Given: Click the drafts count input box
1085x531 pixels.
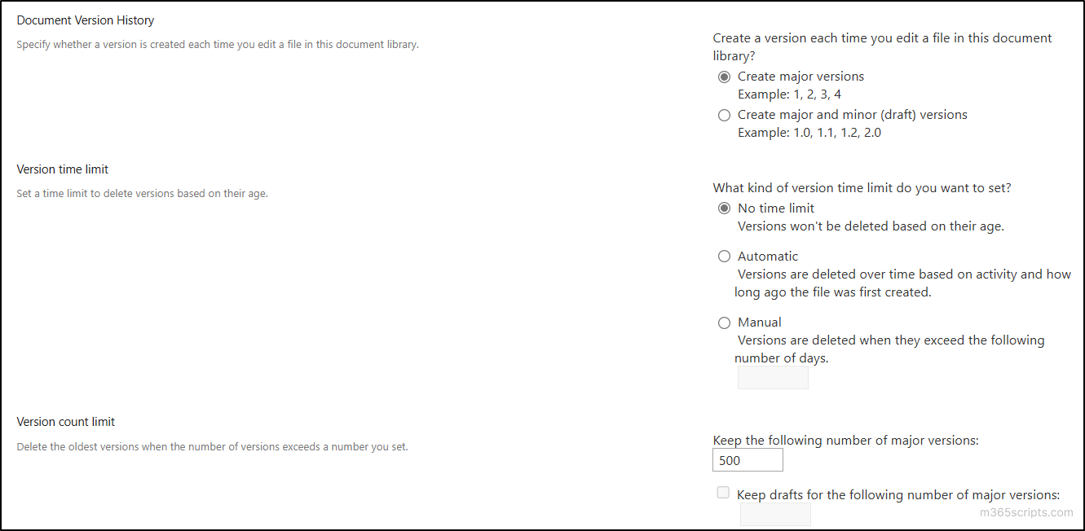Looking at the screenshot, I should coord(775,514).
